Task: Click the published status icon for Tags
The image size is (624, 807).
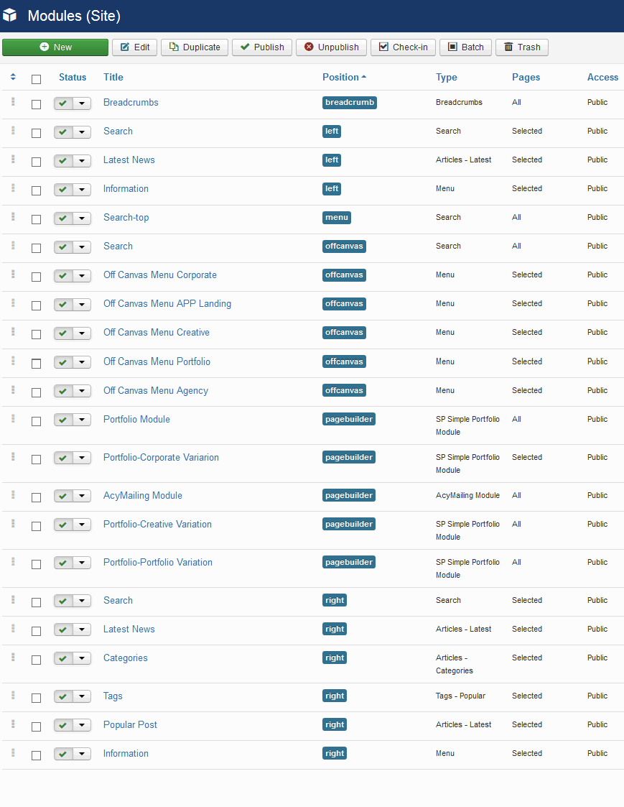Action: pyautogui.click(x=63, y=696)
